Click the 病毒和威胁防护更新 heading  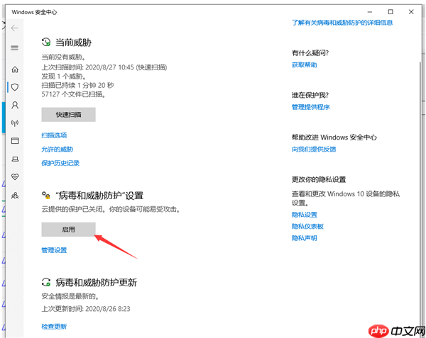[96, 283]
